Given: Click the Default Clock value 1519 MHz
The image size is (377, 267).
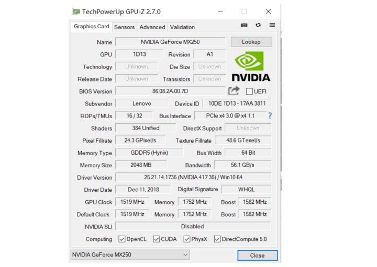Looking at the screenshot, I should point(132,214).
